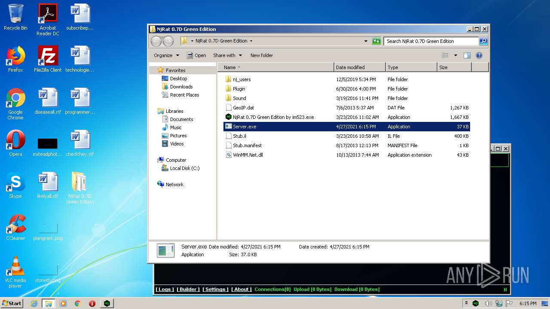Select Pictures library
The image size is (550, 309).
[178, 136]
